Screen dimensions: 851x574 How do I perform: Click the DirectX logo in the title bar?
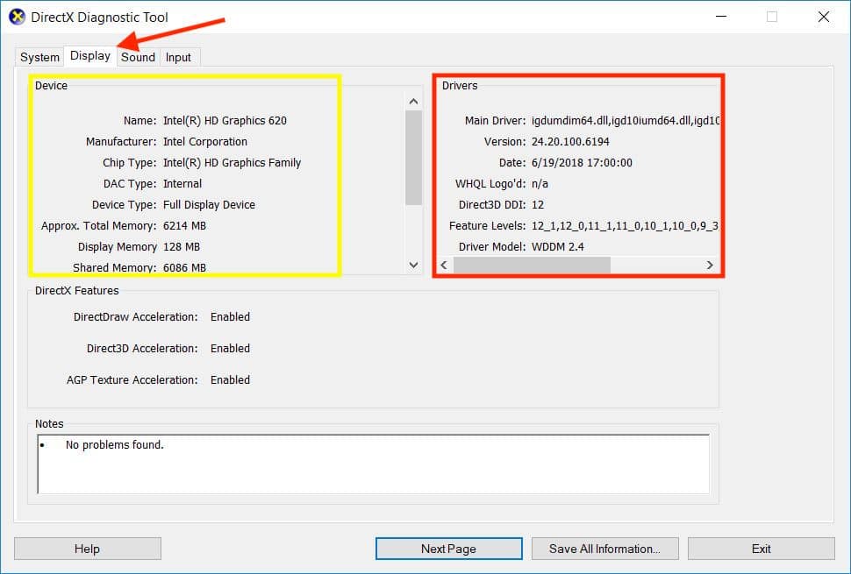tap(16, 16)
